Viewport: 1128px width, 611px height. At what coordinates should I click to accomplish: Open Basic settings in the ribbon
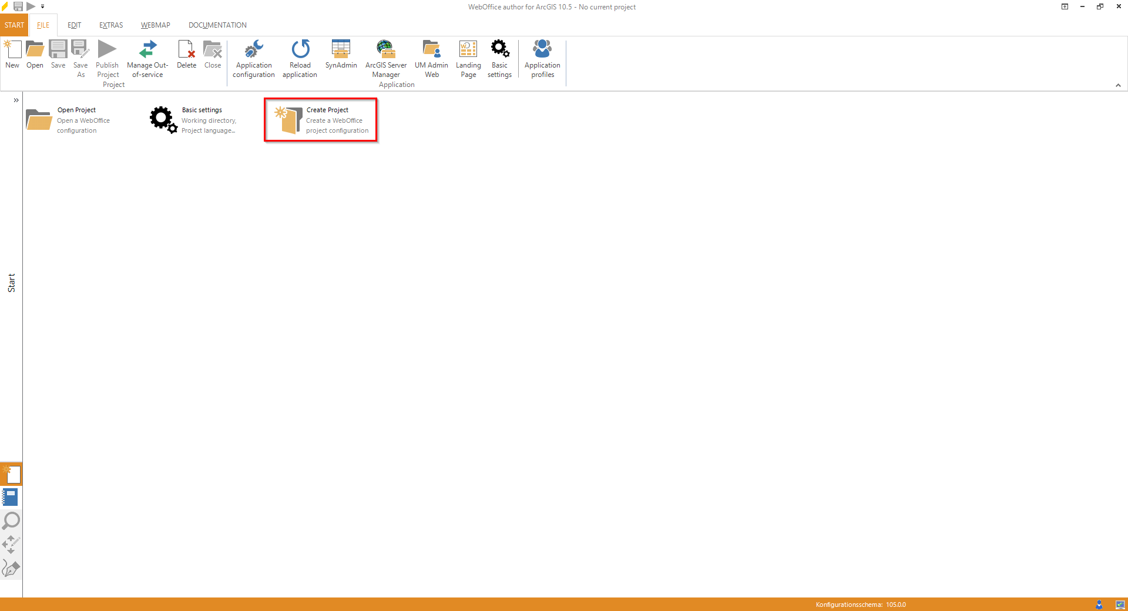tap(500, 59)
